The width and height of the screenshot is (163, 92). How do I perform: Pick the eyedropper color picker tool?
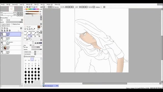34,29
